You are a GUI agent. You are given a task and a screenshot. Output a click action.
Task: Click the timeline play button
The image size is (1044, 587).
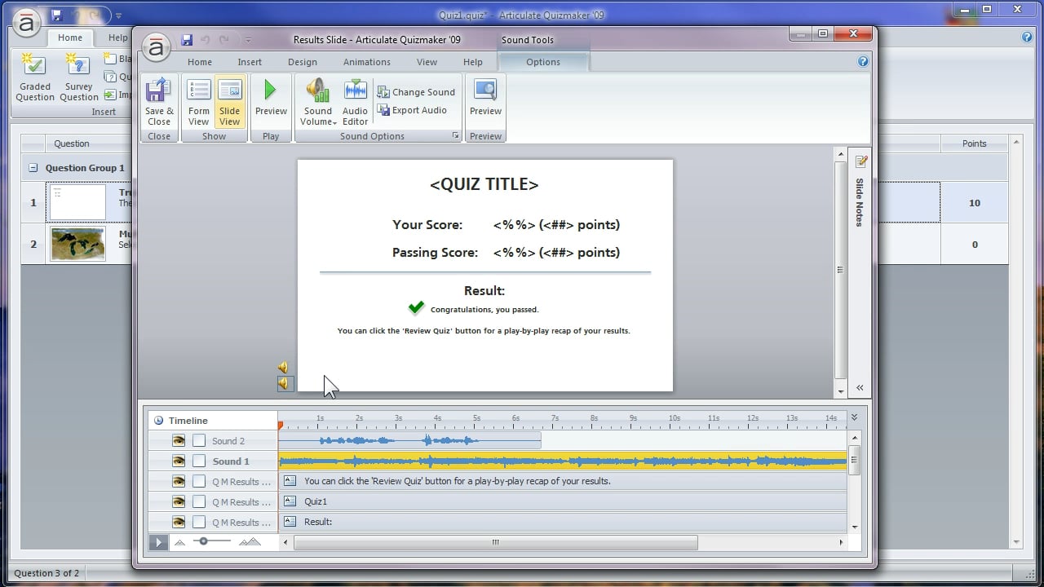pyautogui.click(x=159, y=542)
